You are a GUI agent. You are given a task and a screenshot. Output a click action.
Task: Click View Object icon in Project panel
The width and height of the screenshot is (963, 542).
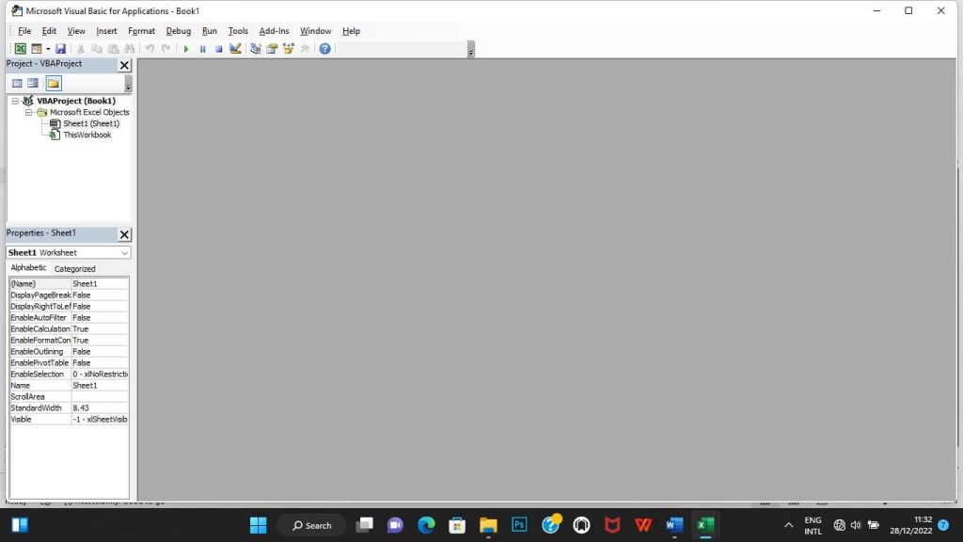(x=33, y=83)
